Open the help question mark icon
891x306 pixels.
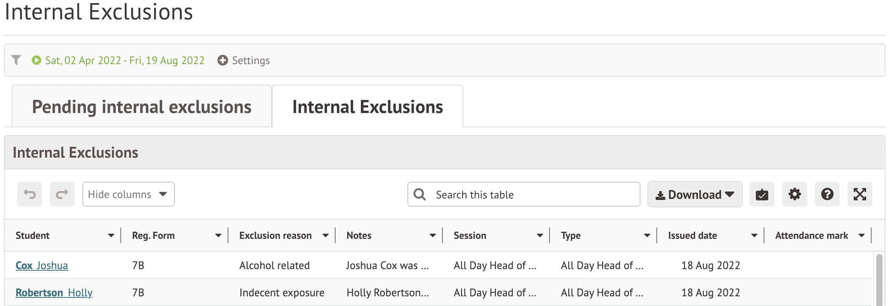click(x=827, y=194)
